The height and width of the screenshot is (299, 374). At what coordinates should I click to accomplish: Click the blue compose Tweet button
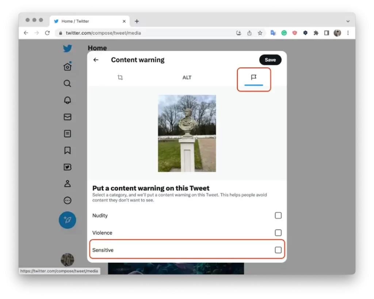pyautogui.click(x=68, y=220)
